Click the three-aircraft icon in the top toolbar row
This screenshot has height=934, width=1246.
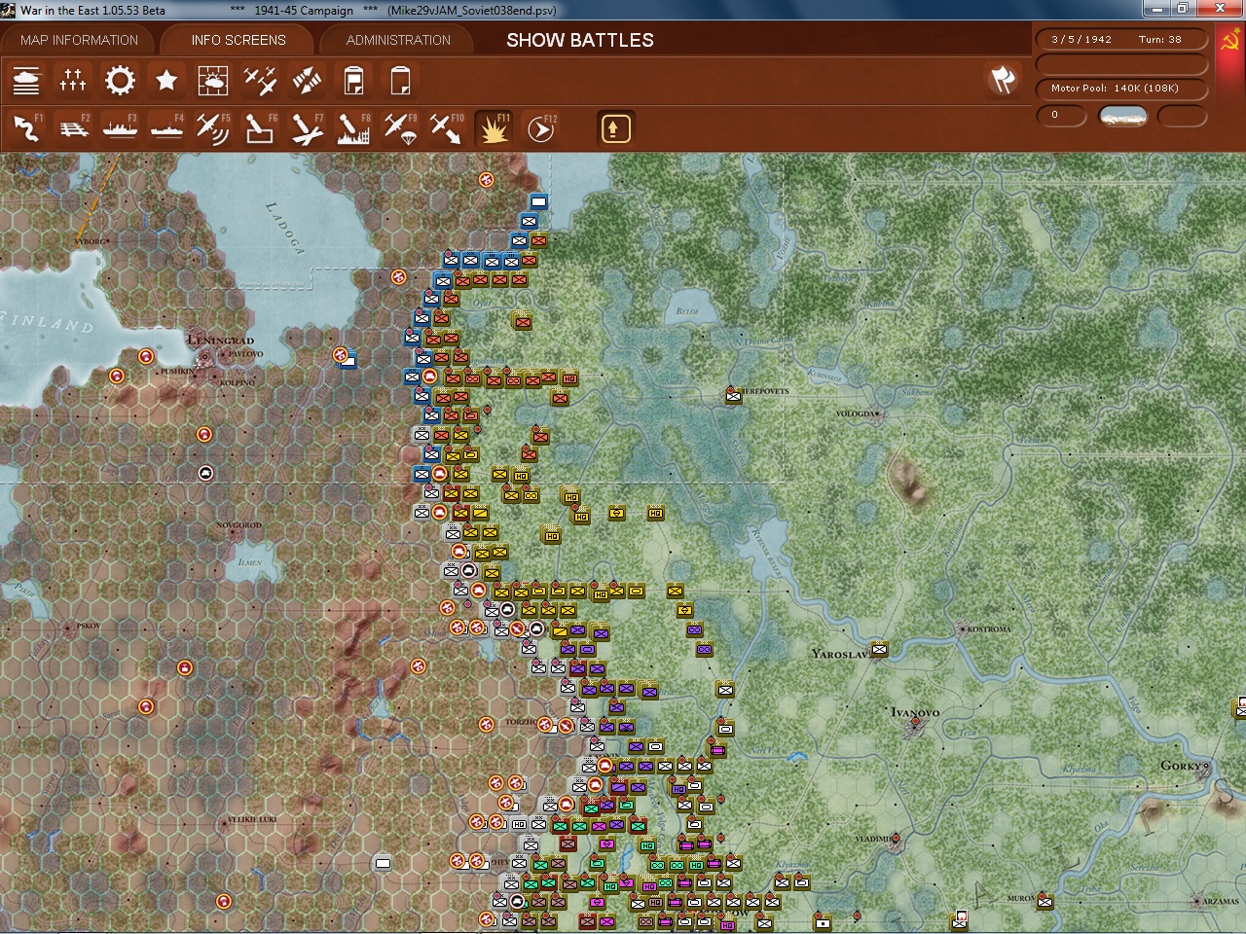click(x=260, y=80)
